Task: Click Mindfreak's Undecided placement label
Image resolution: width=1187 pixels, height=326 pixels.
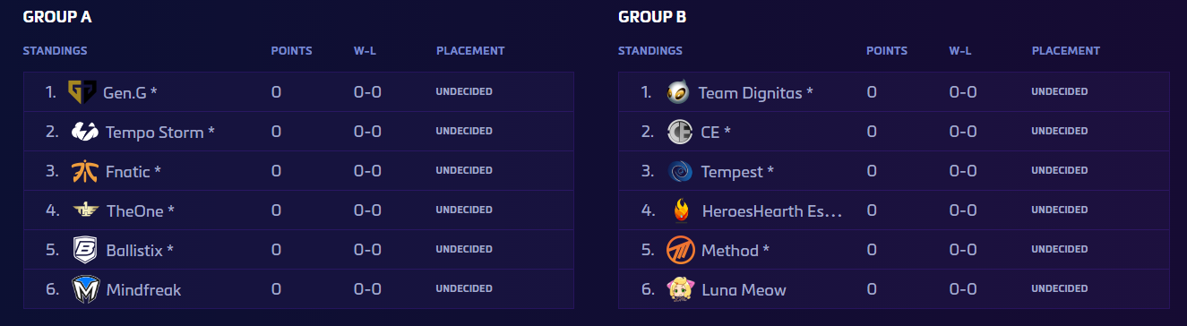Action: pyautogui.click(x=464, y=289)
